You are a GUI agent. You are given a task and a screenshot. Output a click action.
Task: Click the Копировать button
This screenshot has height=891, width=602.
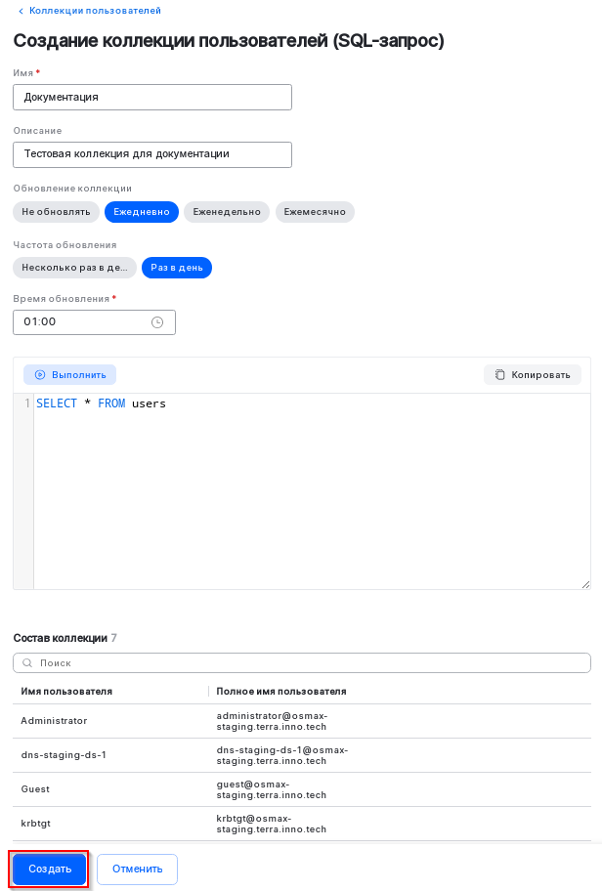pos(532,374)
